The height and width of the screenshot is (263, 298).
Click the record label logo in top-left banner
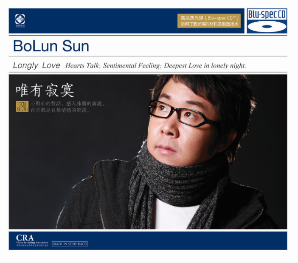pyautogui.click(x=20, y=21)
